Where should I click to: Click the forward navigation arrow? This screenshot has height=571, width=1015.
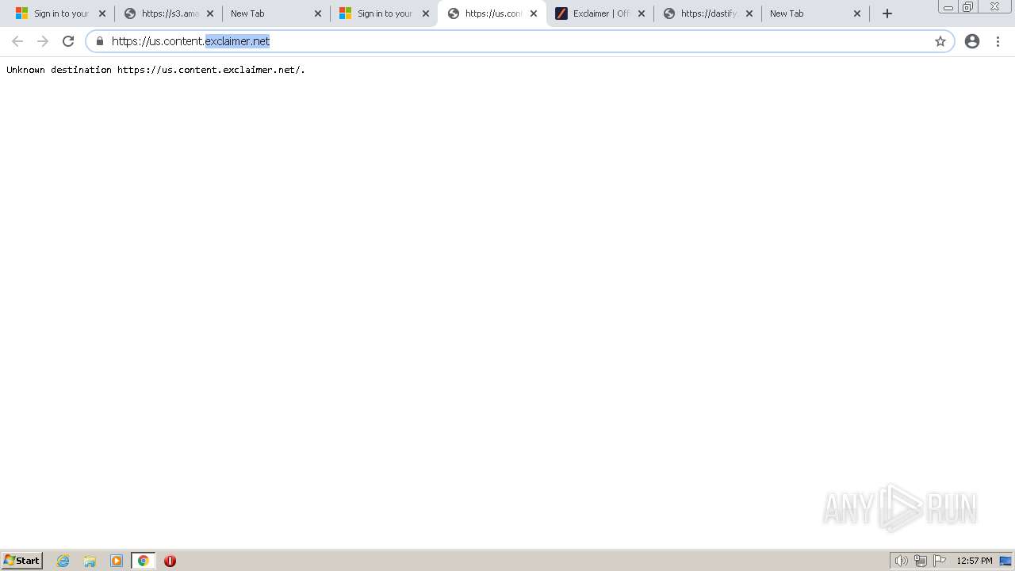pos(43,41)
